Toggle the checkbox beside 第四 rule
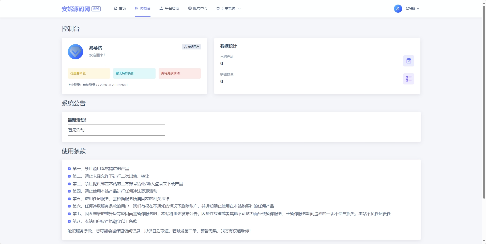 pyautogui.click(x=69, y=191)
